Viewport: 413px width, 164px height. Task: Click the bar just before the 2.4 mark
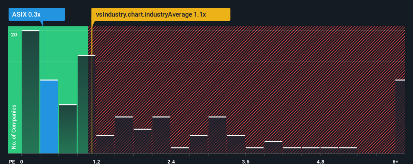click(x=161, y=135)
